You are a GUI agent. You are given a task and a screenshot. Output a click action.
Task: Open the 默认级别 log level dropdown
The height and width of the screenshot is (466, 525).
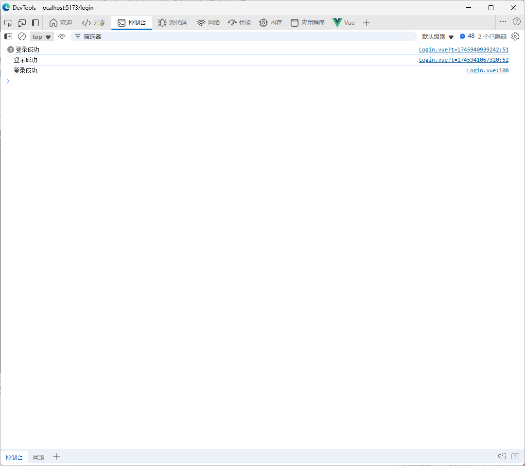click(x=436, y=36)
